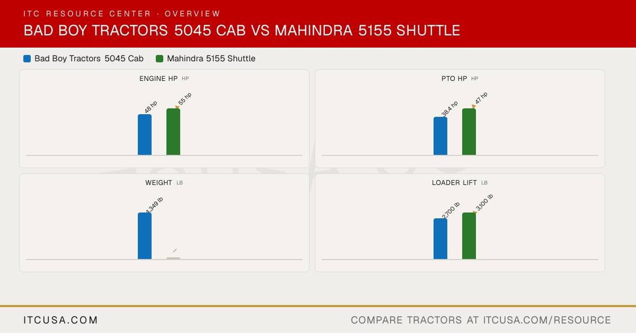Click the blue Bad Boy legend swatch
This screenshot has width=636, height=333.
[27, 59]
